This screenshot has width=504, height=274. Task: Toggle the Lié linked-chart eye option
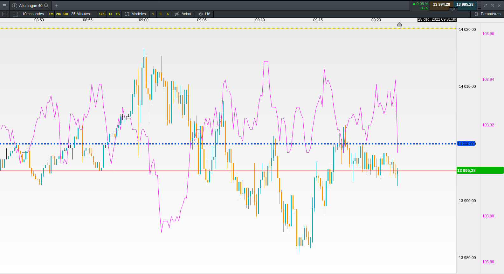pos(204,14)
